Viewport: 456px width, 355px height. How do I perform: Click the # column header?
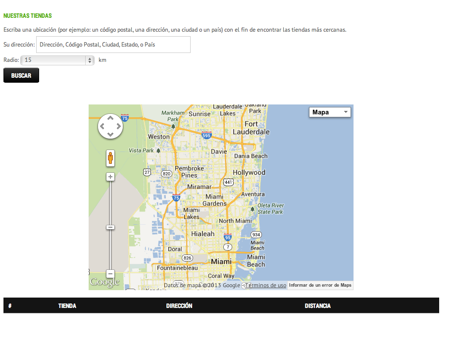click(10, 305)
